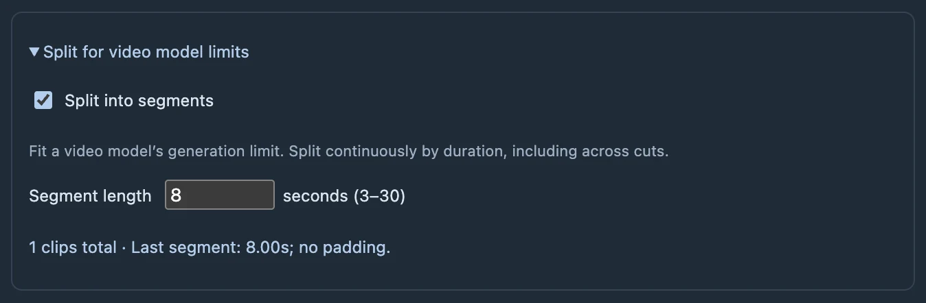Focus the Segment length number field
926x303 pixels.
tap(220, 195)
